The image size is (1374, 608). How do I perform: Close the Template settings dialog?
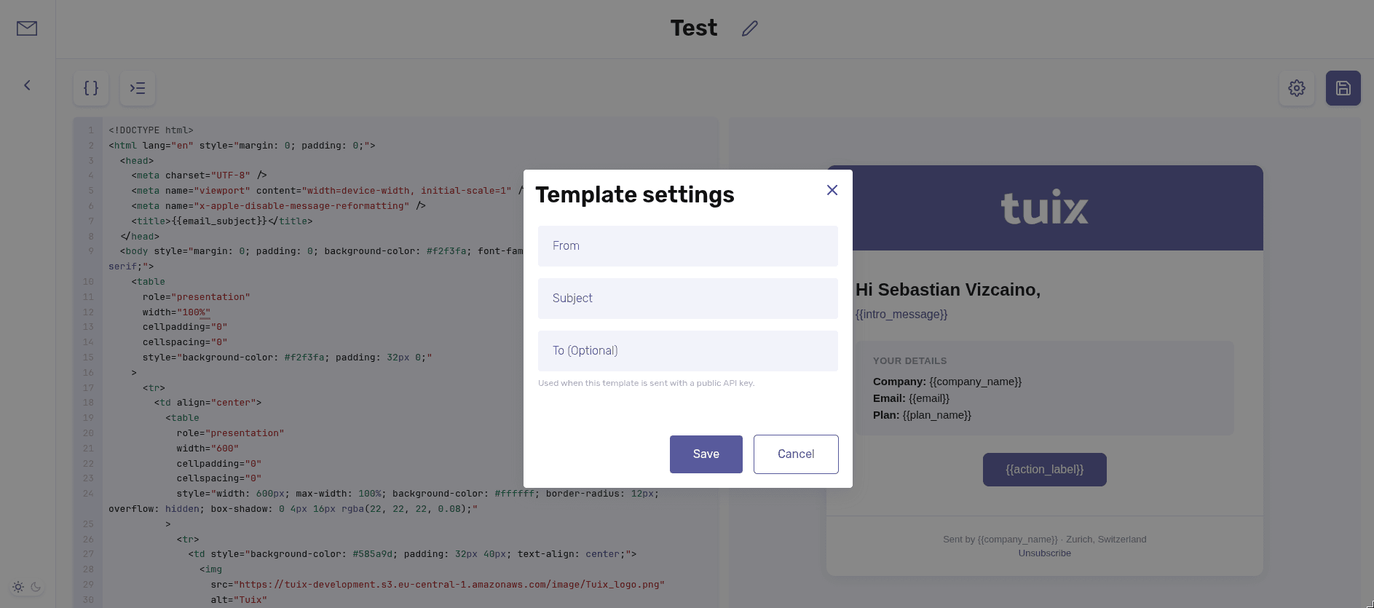click(832, 190)
